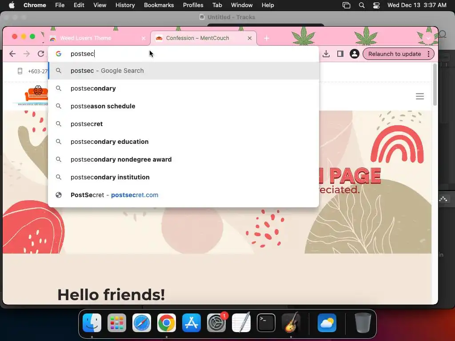455x341 pixels.
Task: Choose postsecondary institution suggestion
Action: click(184, 177)
